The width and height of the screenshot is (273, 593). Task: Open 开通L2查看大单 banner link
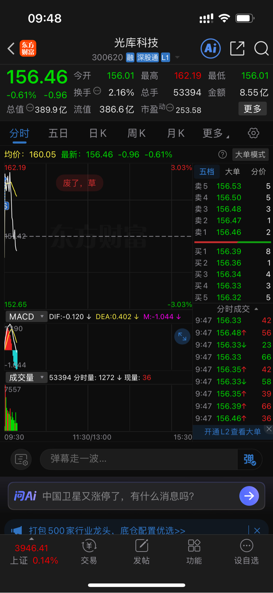[x=232, y=432]
